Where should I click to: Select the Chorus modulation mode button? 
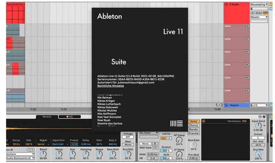[194, 125]
